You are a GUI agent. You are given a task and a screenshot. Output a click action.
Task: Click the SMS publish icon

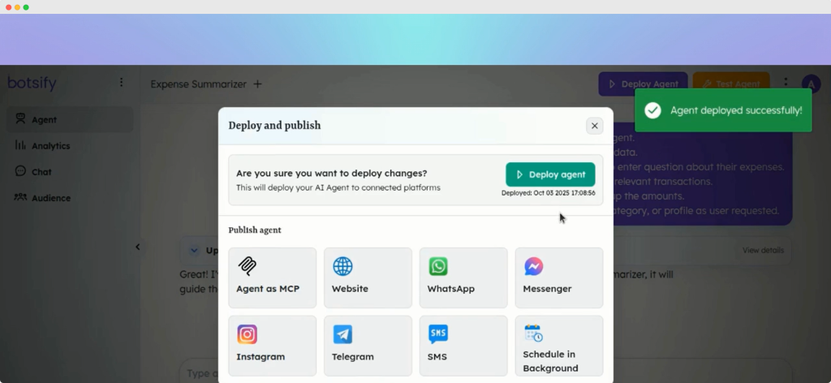point(438,334)
